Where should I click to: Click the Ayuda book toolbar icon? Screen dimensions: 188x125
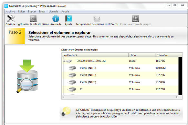pyautogui.click(x=68, y=19)
